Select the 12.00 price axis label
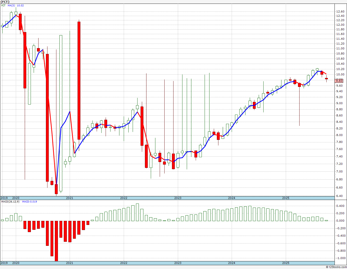The image size is (347, 269). coord(340,25)
